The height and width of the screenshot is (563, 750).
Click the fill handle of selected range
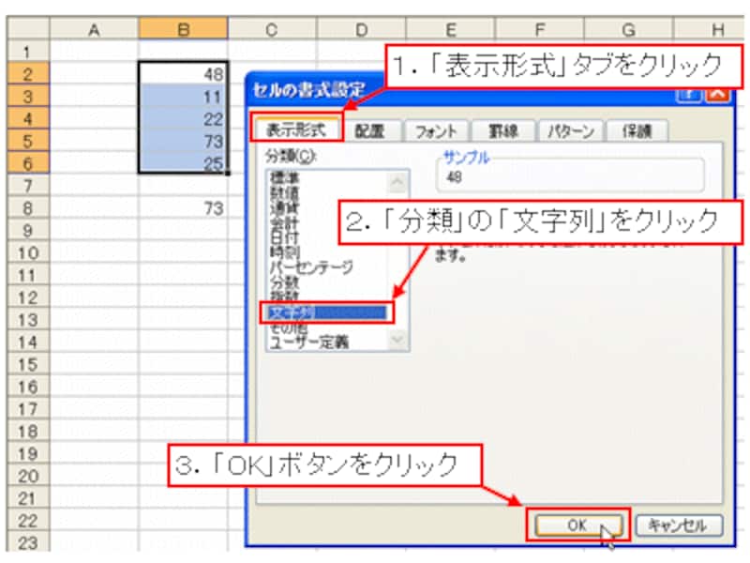coord(228,173)
